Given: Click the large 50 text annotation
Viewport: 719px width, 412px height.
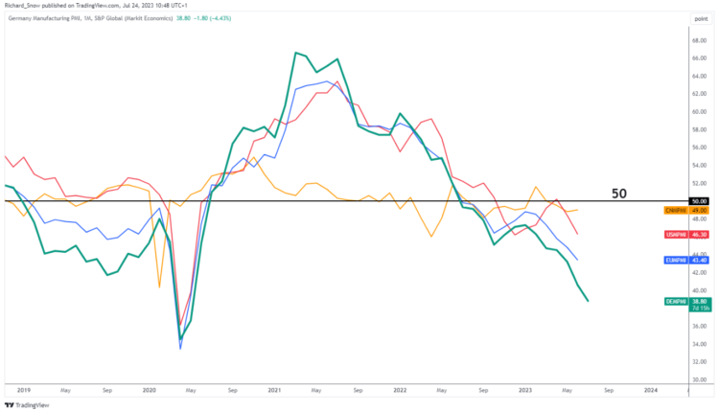Looking at the screenshot, I should [x=619, y=193].
